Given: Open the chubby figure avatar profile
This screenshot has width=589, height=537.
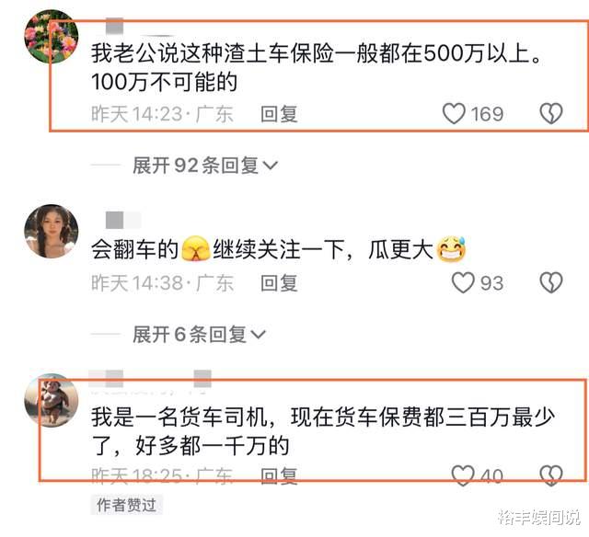Looking at the screenshot, I should click(52, 400).
